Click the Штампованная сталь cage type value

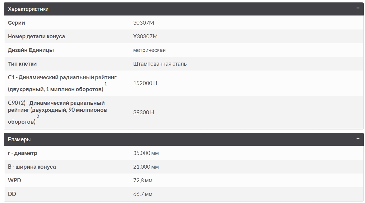coord(160,64)
